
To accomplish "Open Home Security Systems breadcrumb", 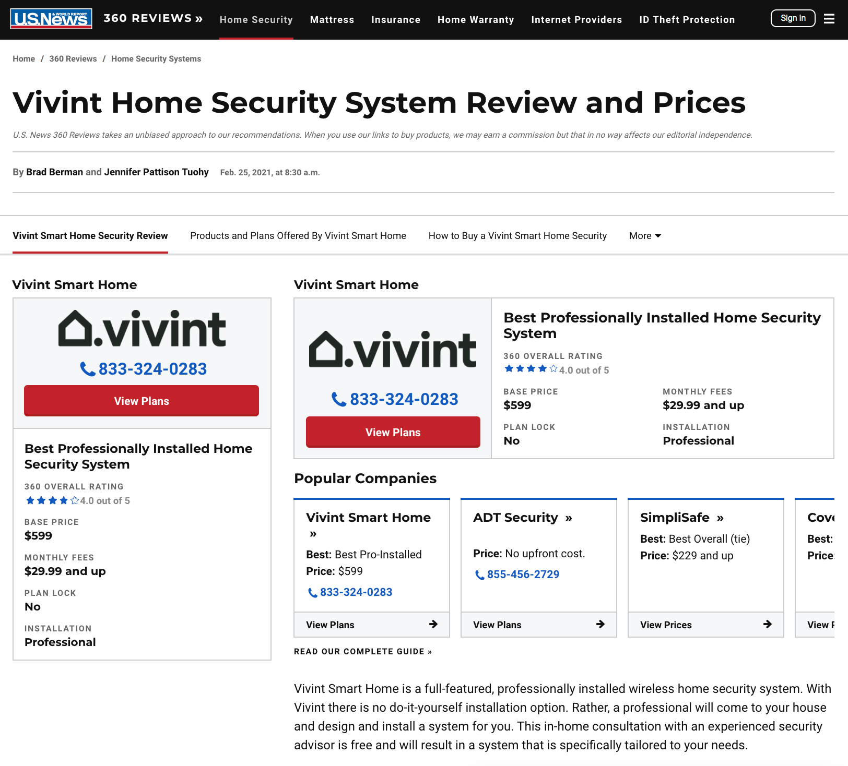I will point(156,59).
